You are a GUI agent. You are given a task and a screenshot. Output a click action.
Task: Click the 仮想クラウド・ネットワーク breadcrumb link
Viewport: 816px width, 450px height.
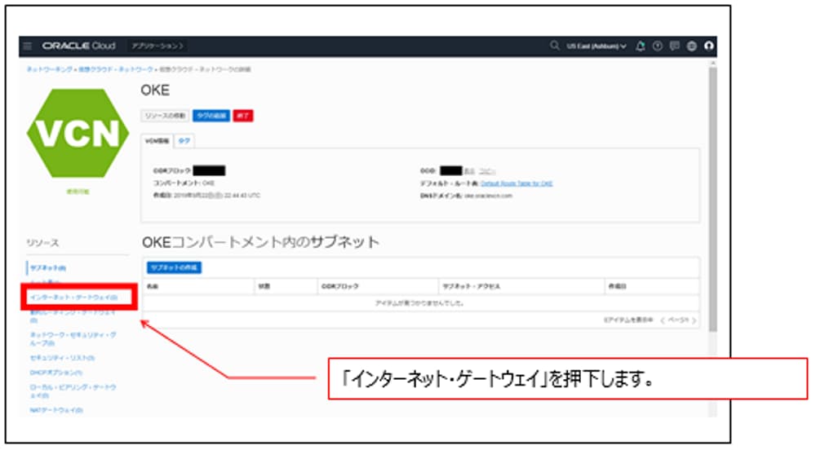tap(116, 69)
